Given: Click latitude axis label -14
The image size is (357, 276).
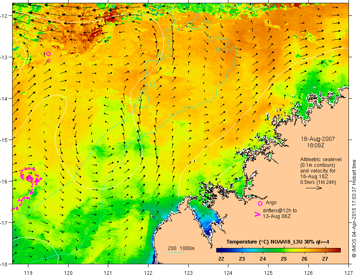Looking at the screenshot, I should click(4, 99).
